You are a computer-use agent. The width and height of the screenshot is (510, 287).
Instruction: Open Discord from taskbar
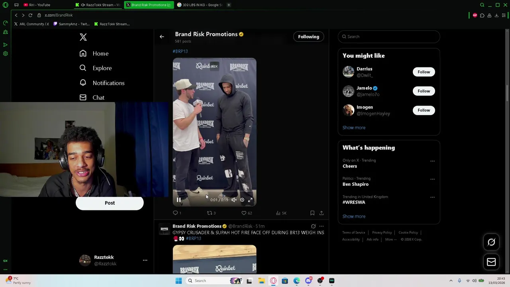(x=308, y=281)
